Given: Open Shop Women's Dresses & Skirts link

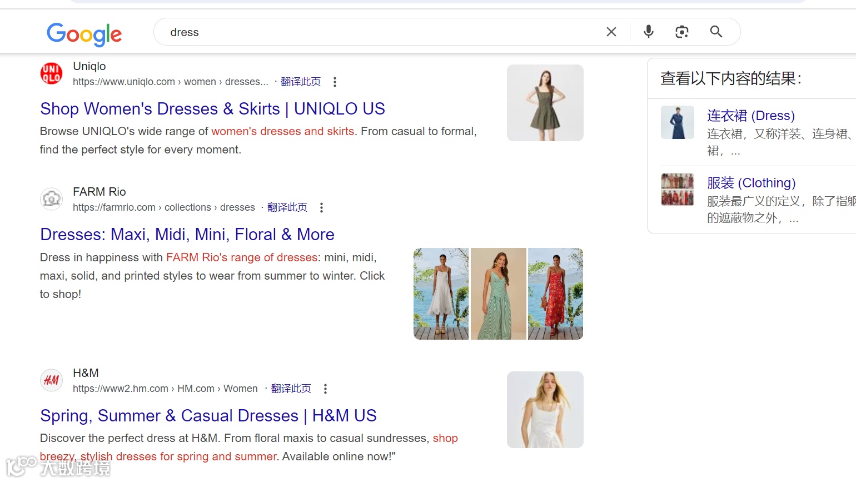Looking at the screenshot, I should [x=212, y=109].
